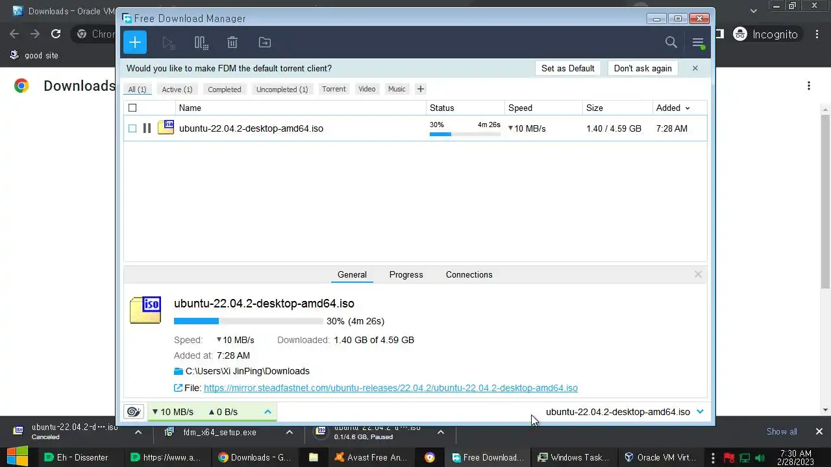
Task: Sort by the Size column header
Action: click(617, 108)
